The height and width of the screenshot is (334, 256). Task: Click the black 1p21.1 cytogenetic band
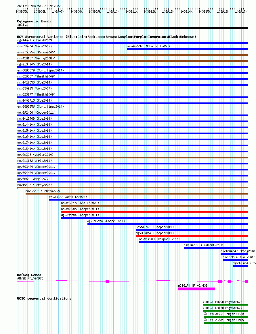pyautogui.click(x=132, y=28)
